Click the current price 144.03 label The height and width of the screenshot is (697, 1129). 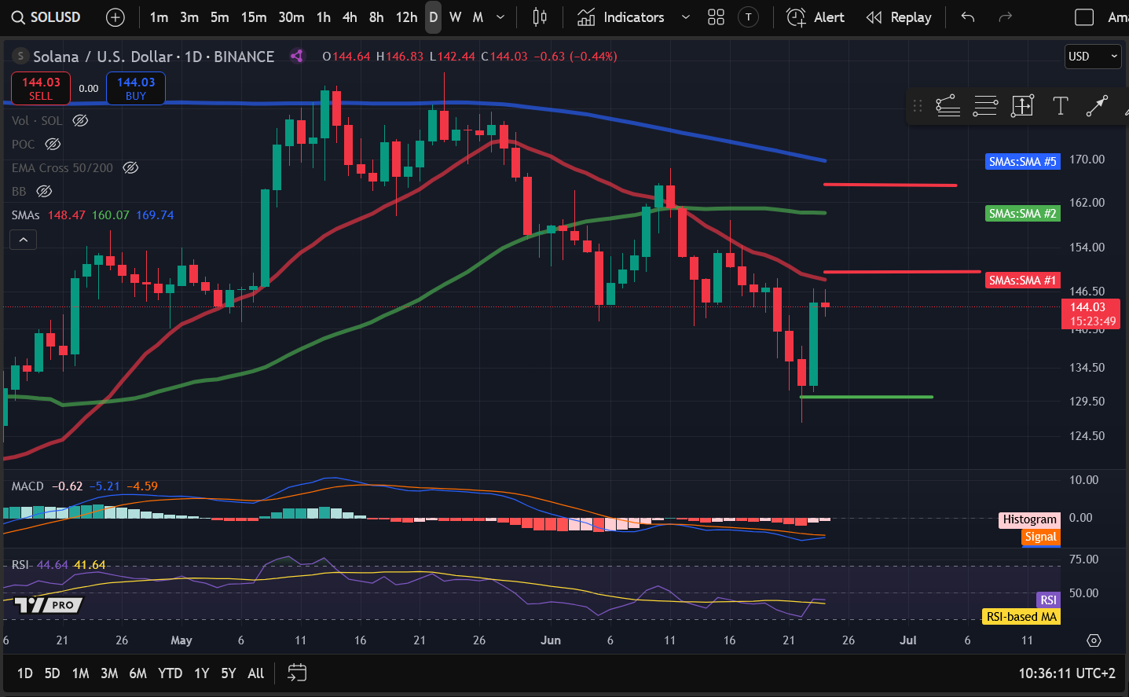1092,314
